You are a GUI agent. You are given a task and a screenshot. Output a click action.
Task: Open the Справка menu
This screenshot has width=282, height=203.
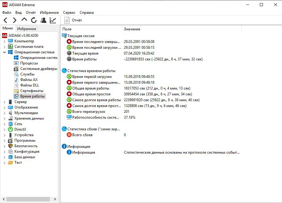87,13
